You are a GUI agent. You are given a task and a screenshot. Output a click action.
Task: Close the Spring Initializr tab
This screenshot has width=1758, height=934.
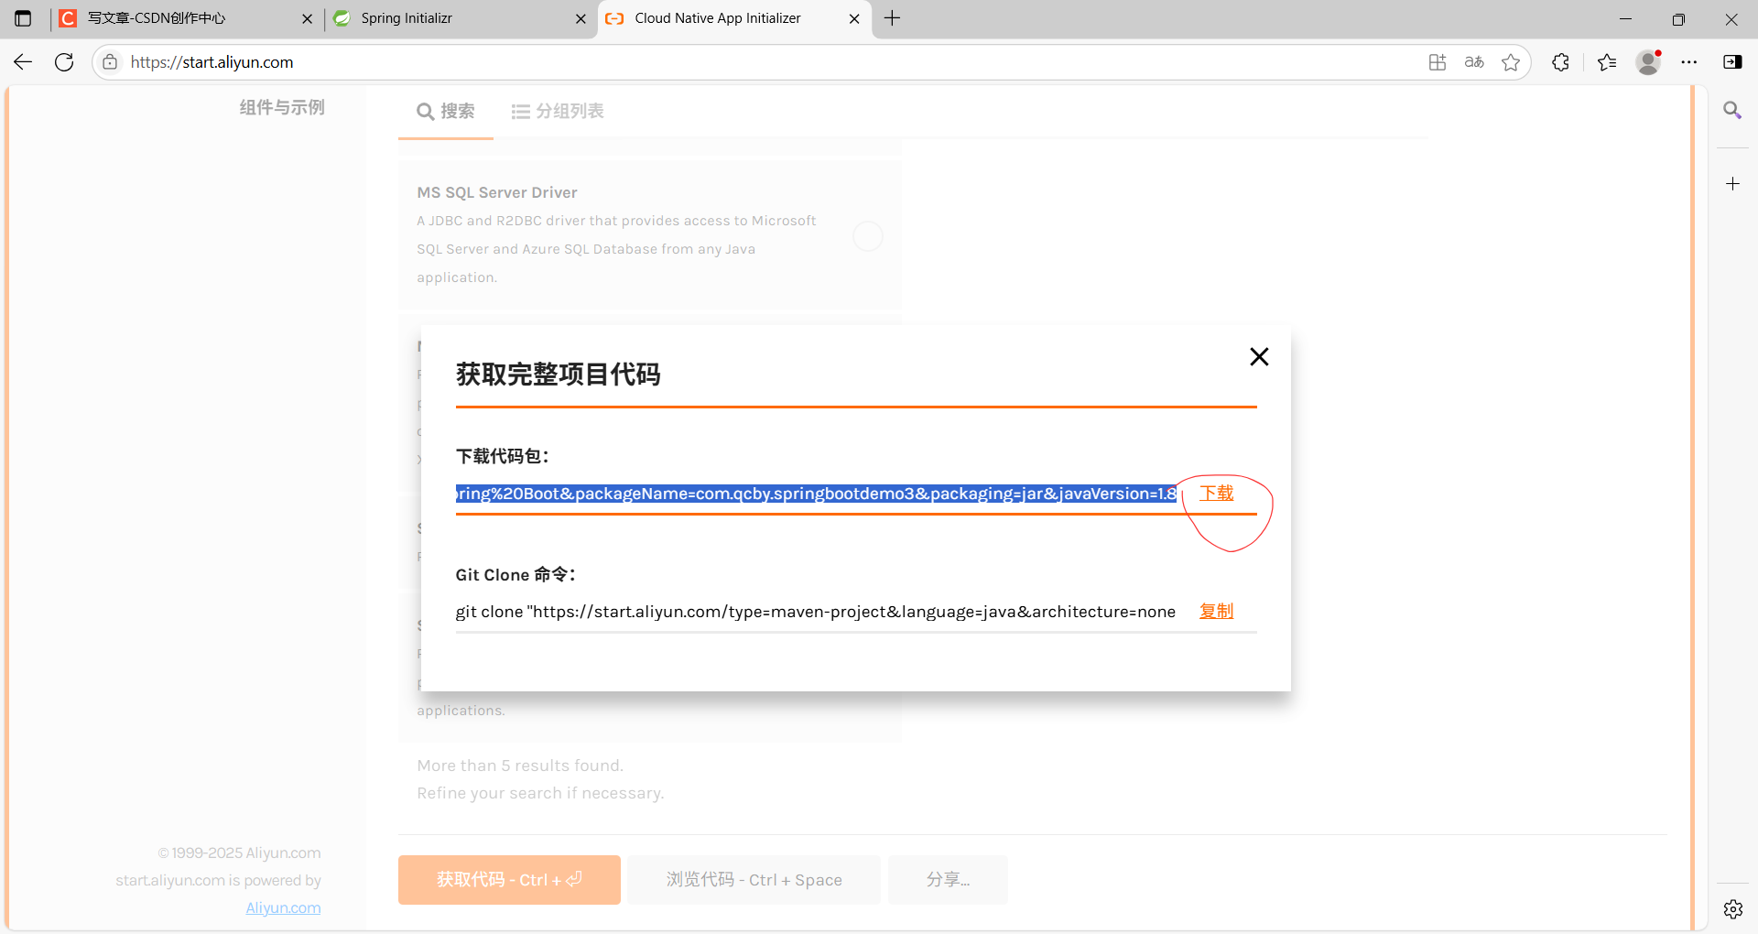pos(581,18)
